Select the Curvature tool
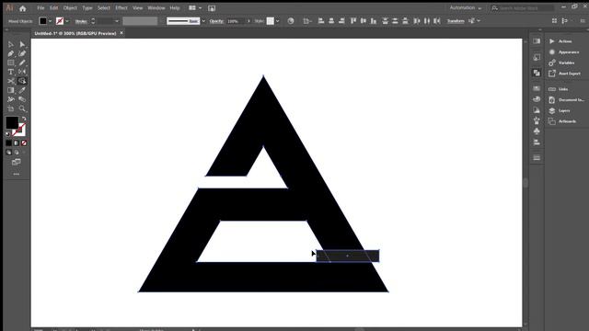This screenshot has width=589, height=331. pyautogui.click(x=22, y=53)
